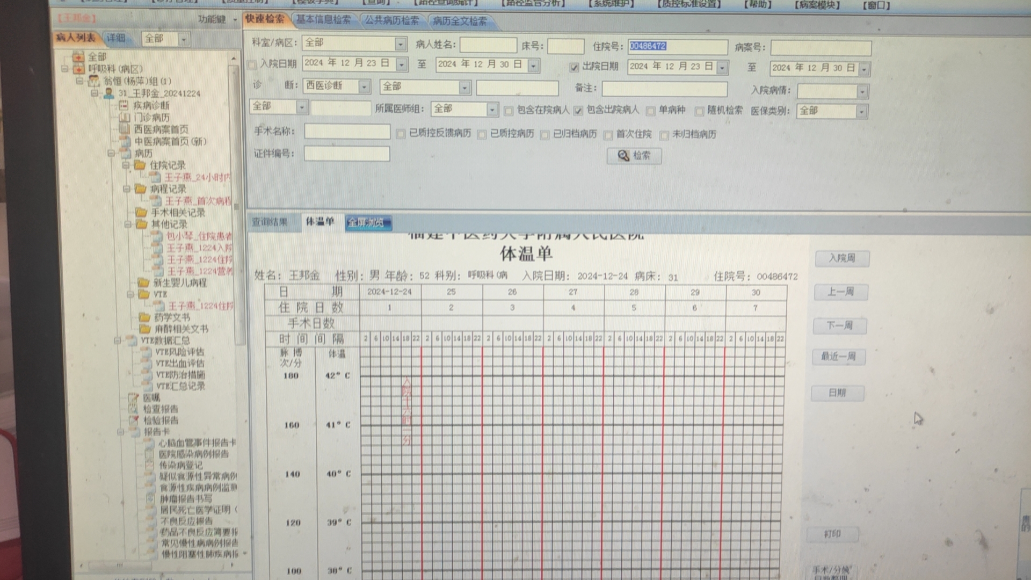
Task: Click the 门诊病历 book icon
Action: tap(125, 117)
